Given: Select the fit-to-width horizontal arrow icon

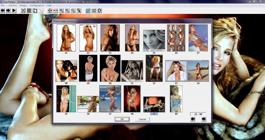Looking at the screenshot, I should 55,11.
